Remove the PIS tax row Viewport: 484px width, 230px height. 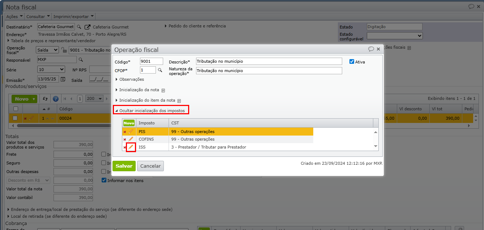(125, 132)
